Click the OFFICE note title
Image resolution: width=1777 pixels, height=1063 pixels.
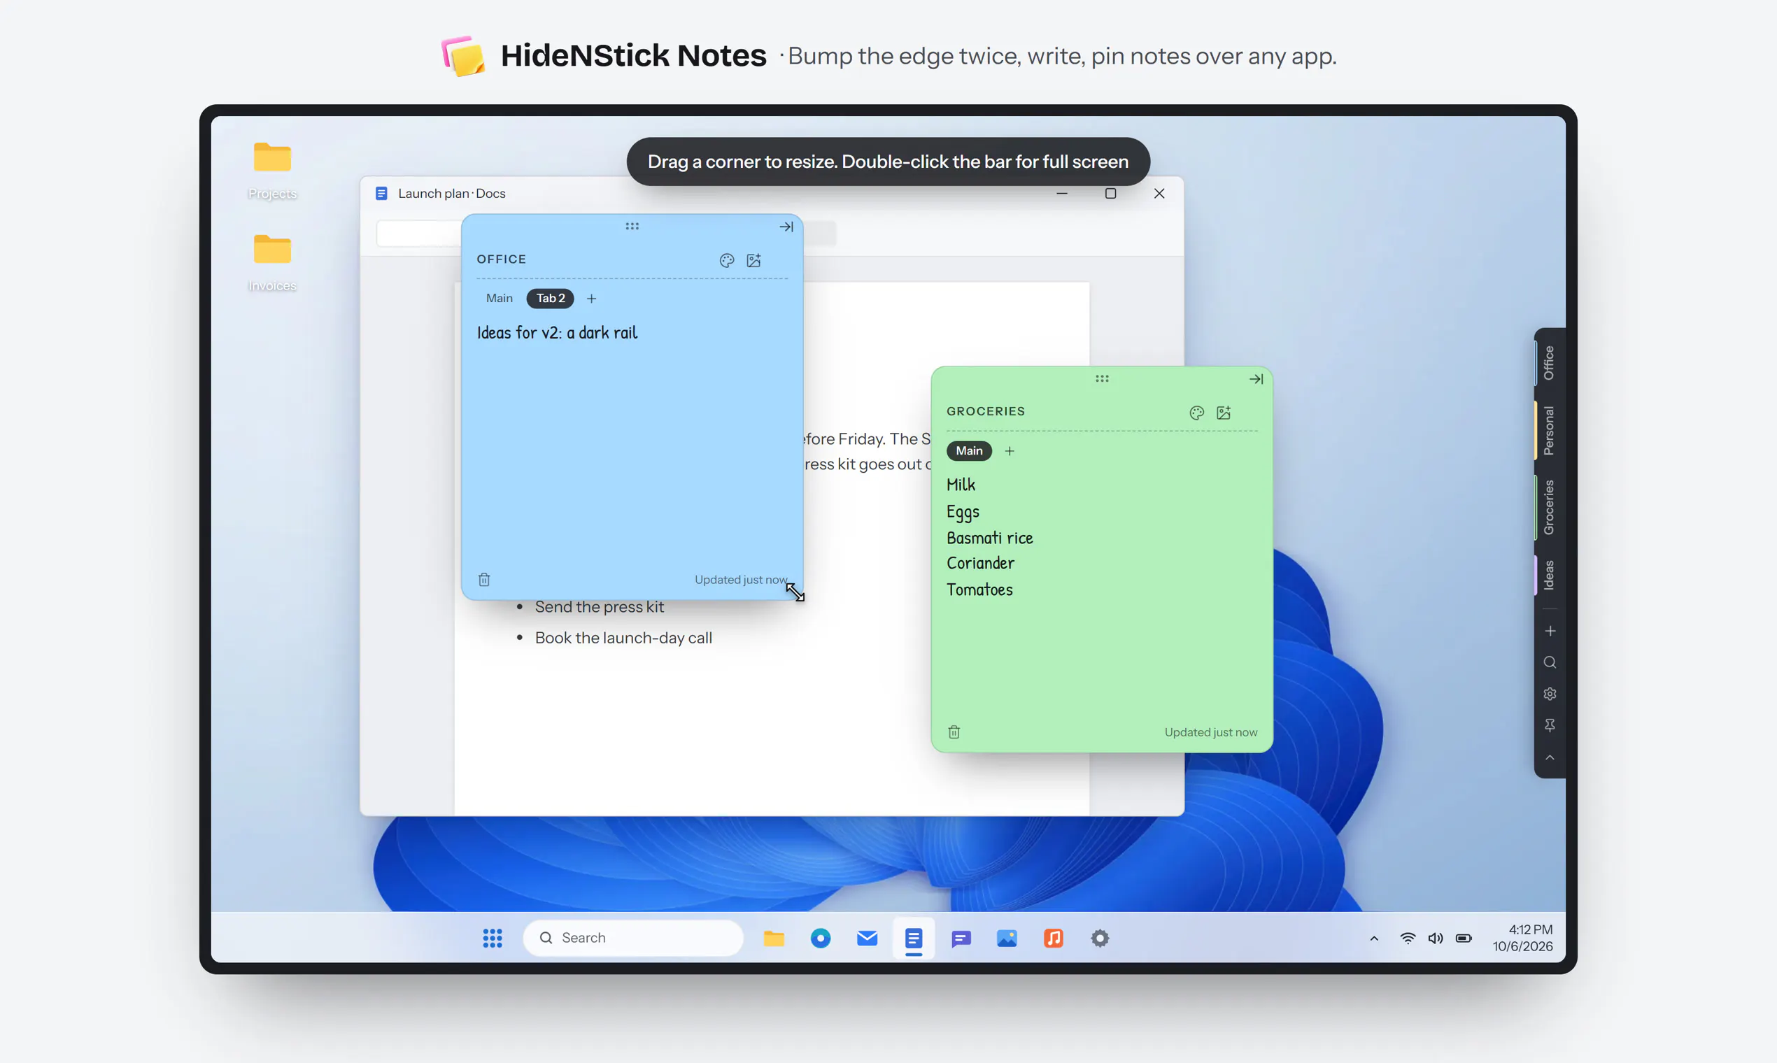pyautogui.click(x=502, y=259)
